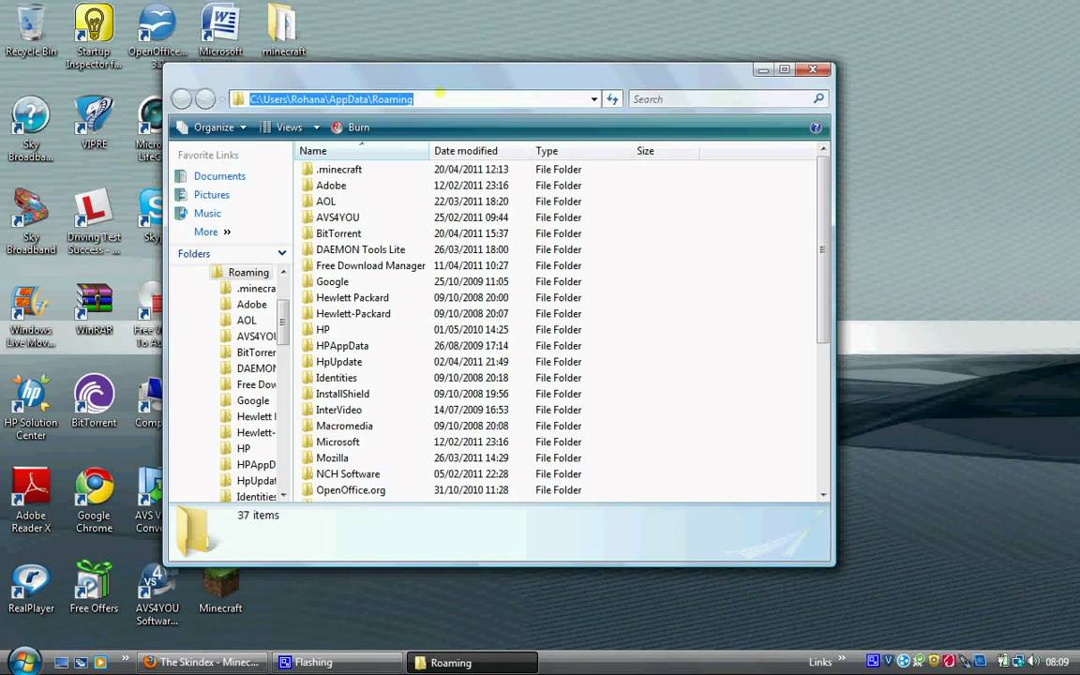Launch VIPRE antivirus desktop shortcut
The image size is (1080, 675).
pos(94,123)
